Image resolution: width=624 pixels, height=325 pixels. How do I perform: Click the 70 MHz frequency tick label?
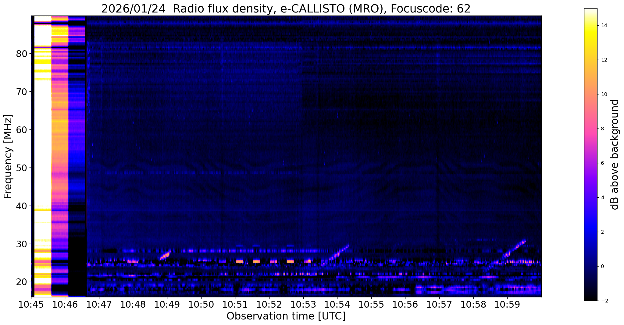click(21, 92)
